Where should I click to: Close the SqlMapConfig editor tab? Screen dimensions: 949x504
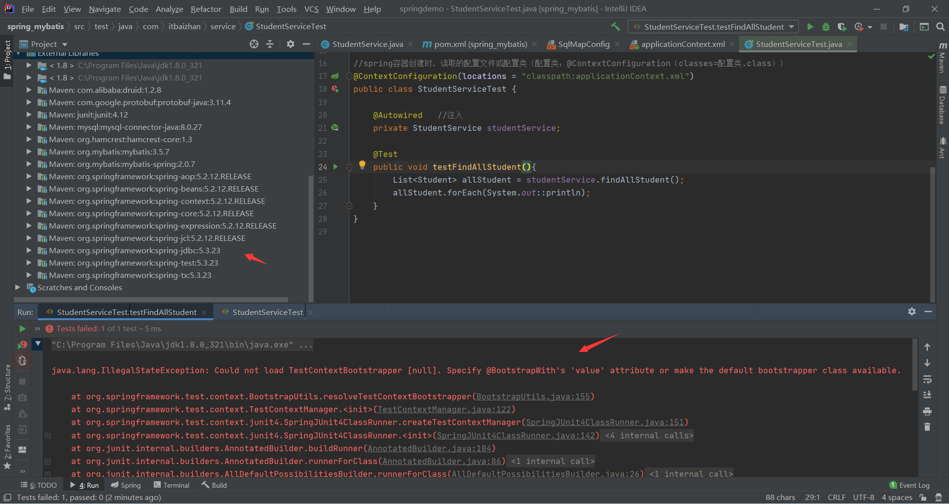pyautogui.click(x=617, y=44)
